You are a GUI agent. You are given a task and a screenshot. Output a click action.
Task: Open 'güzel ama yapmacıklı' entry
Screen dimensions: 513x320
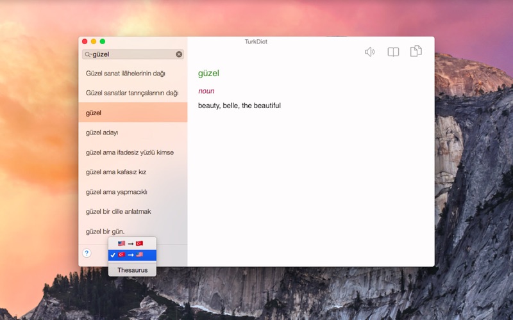[x=133, y=191]
